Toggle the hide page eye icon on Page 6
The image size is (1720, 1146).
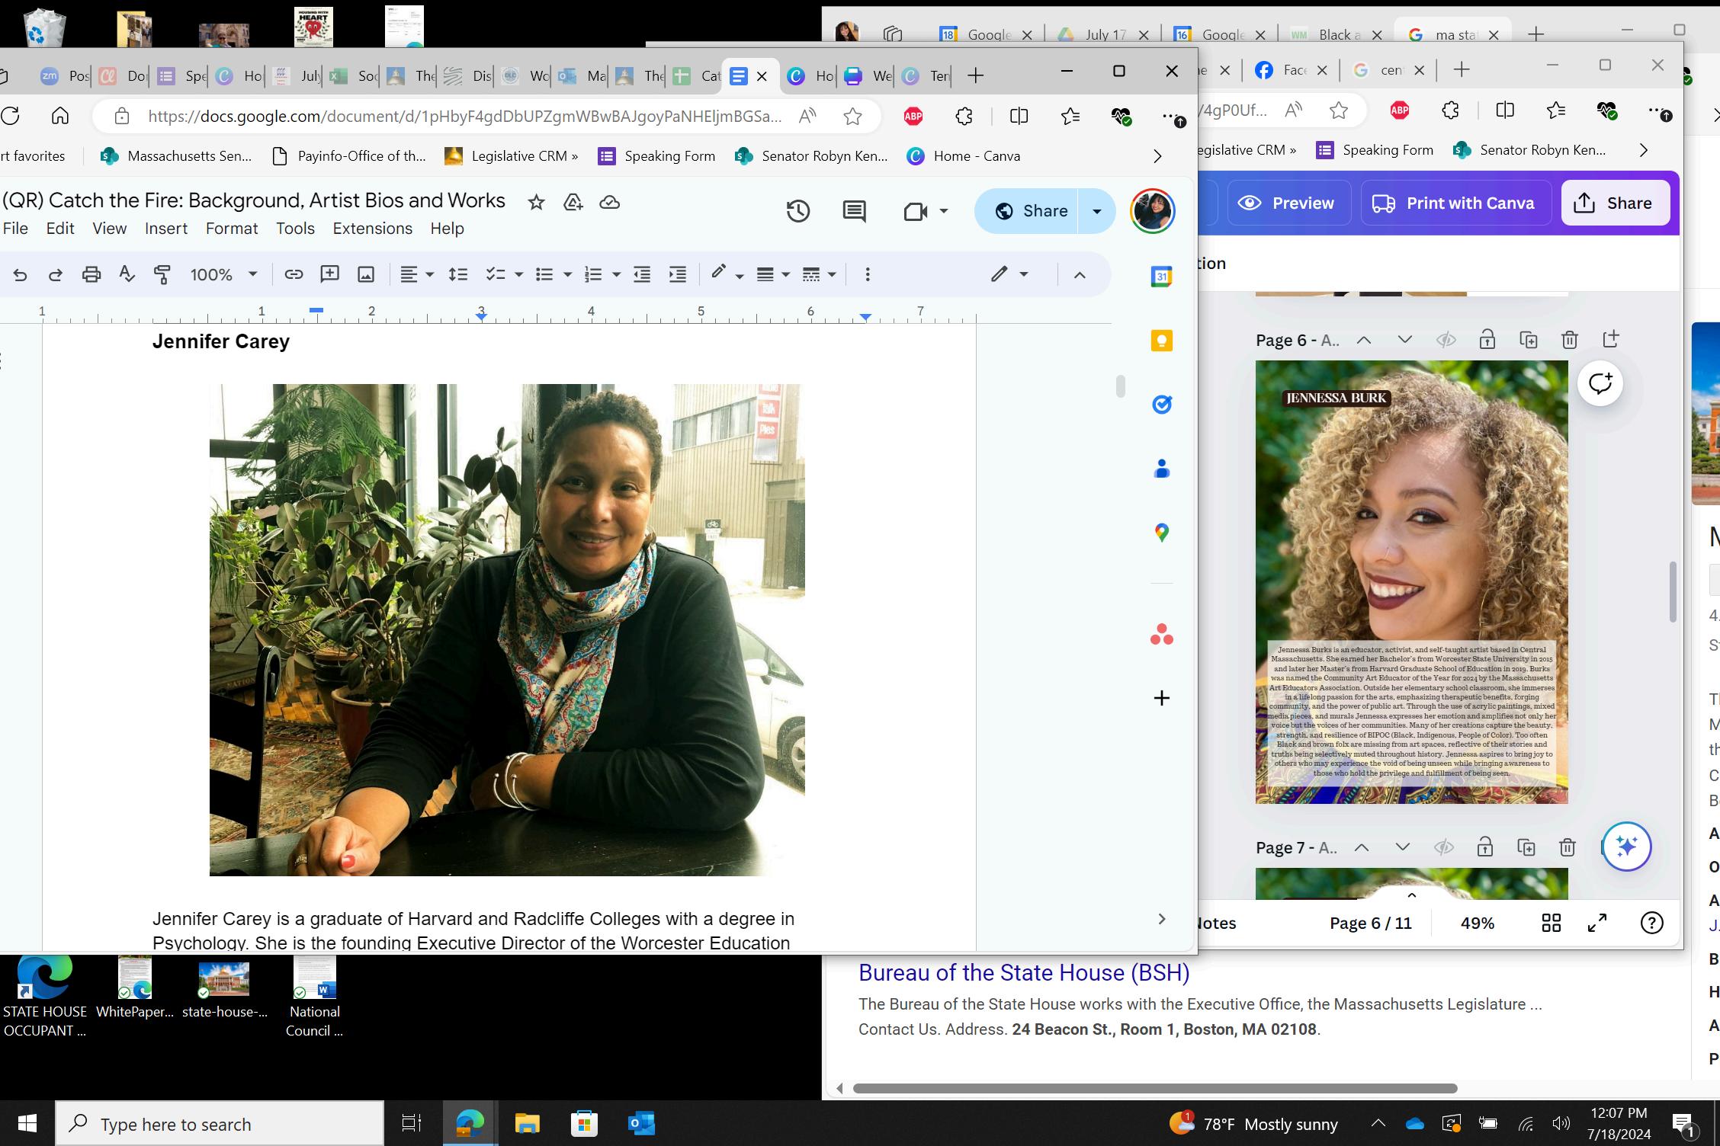(x=1446, y=340)
